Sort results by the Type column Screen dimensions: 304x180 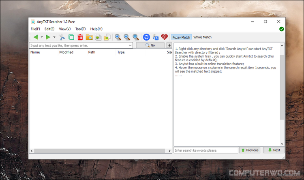pyautogui.click(x=130, y=52)
